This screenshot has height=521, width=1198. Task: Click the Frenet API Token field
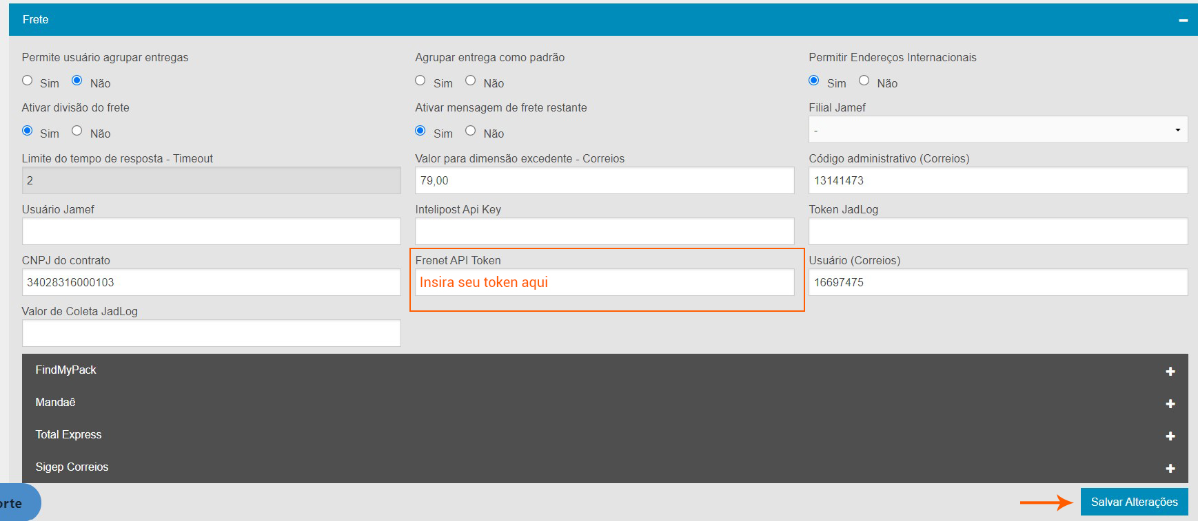coord(604,282)
